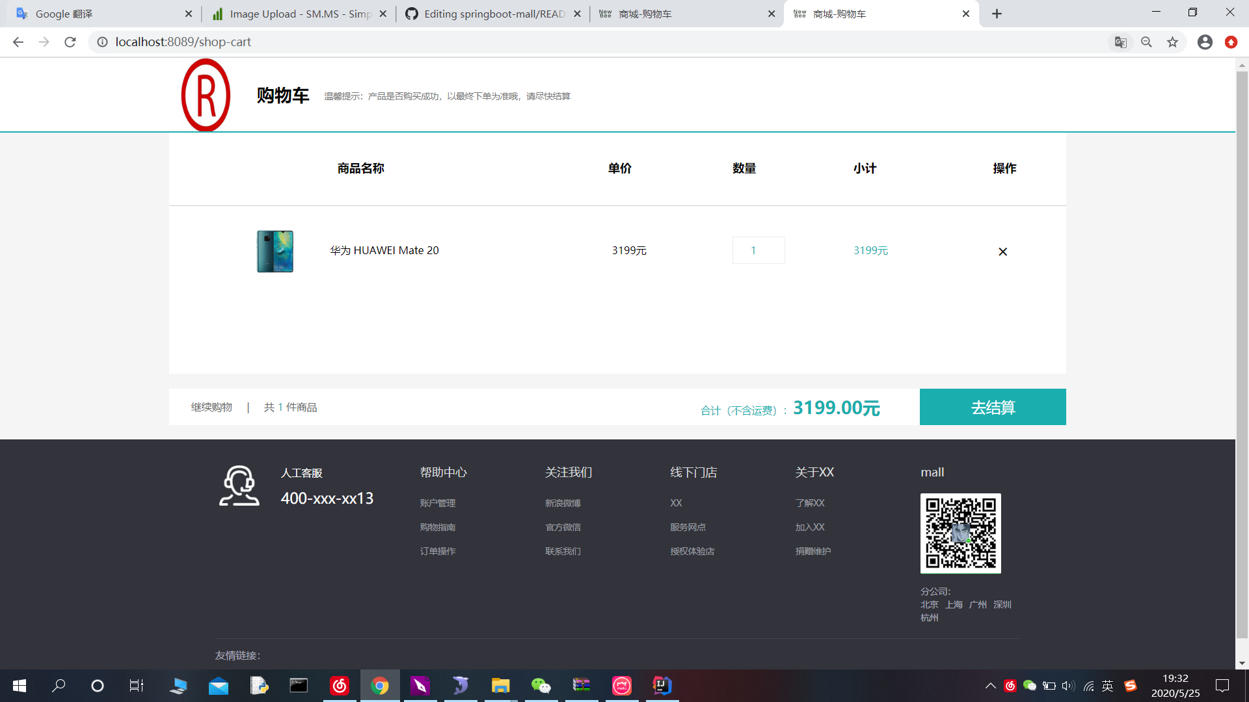Open the translate icon in the address bar
Screen dimensions: 1249x702
[1120, 42]
